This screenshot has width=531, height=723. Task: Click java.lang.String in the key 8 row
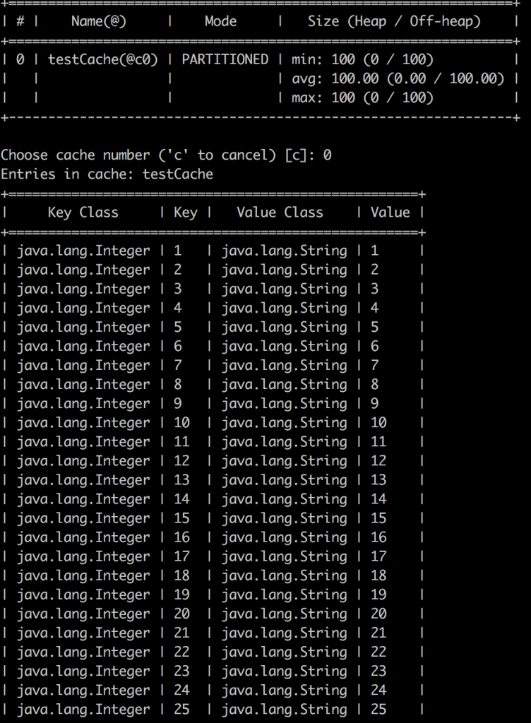click(x=284, y=385)
